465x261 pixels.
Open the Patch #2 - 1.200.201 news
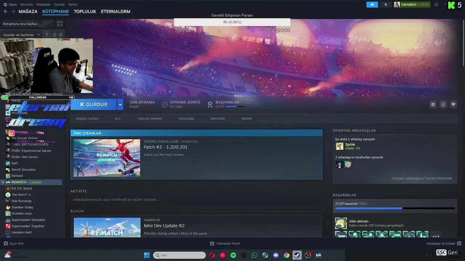(165, 147)
